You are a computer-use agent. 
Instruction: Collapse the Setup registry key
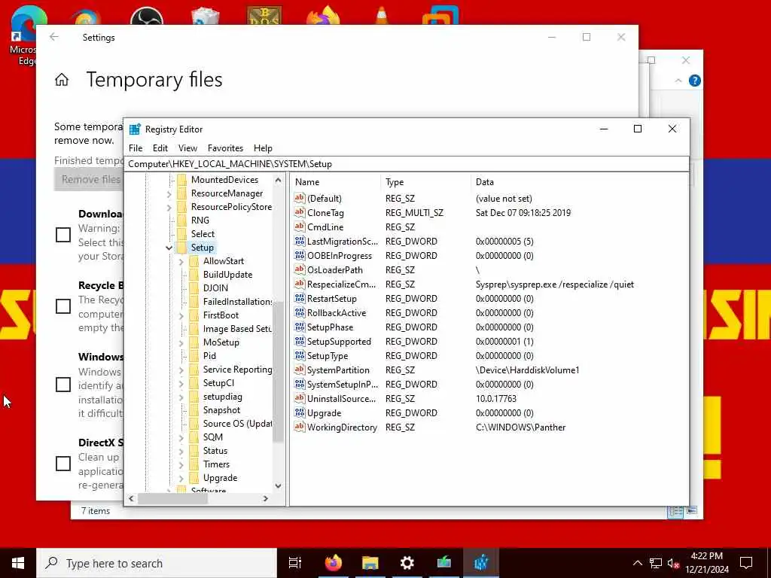tap(169, 248)
